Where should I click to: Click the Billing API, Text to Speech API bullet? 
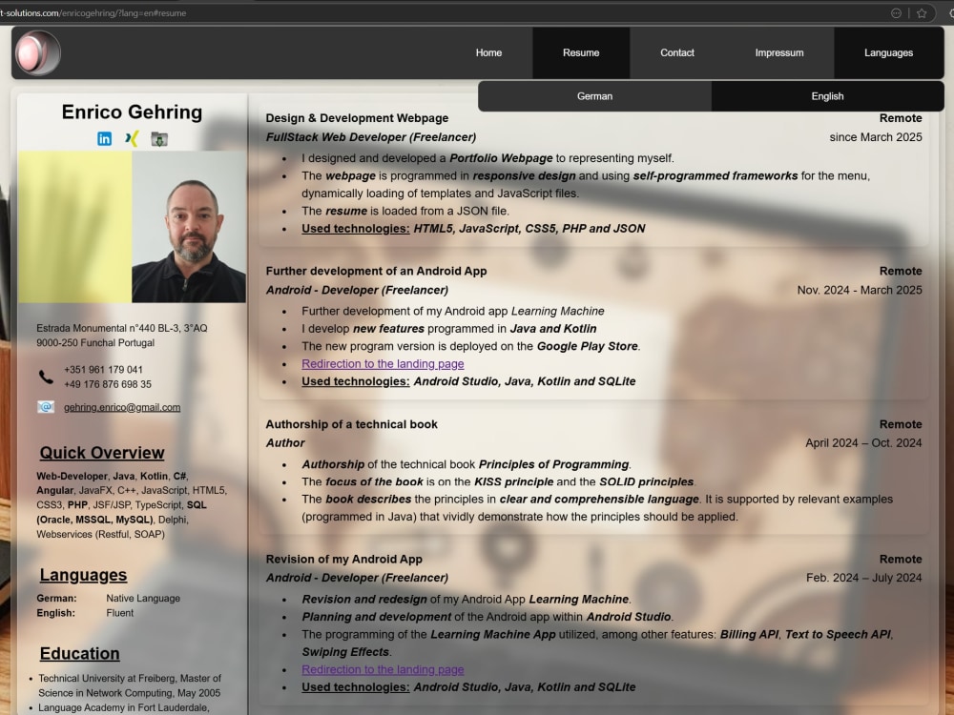pos(597,643)
